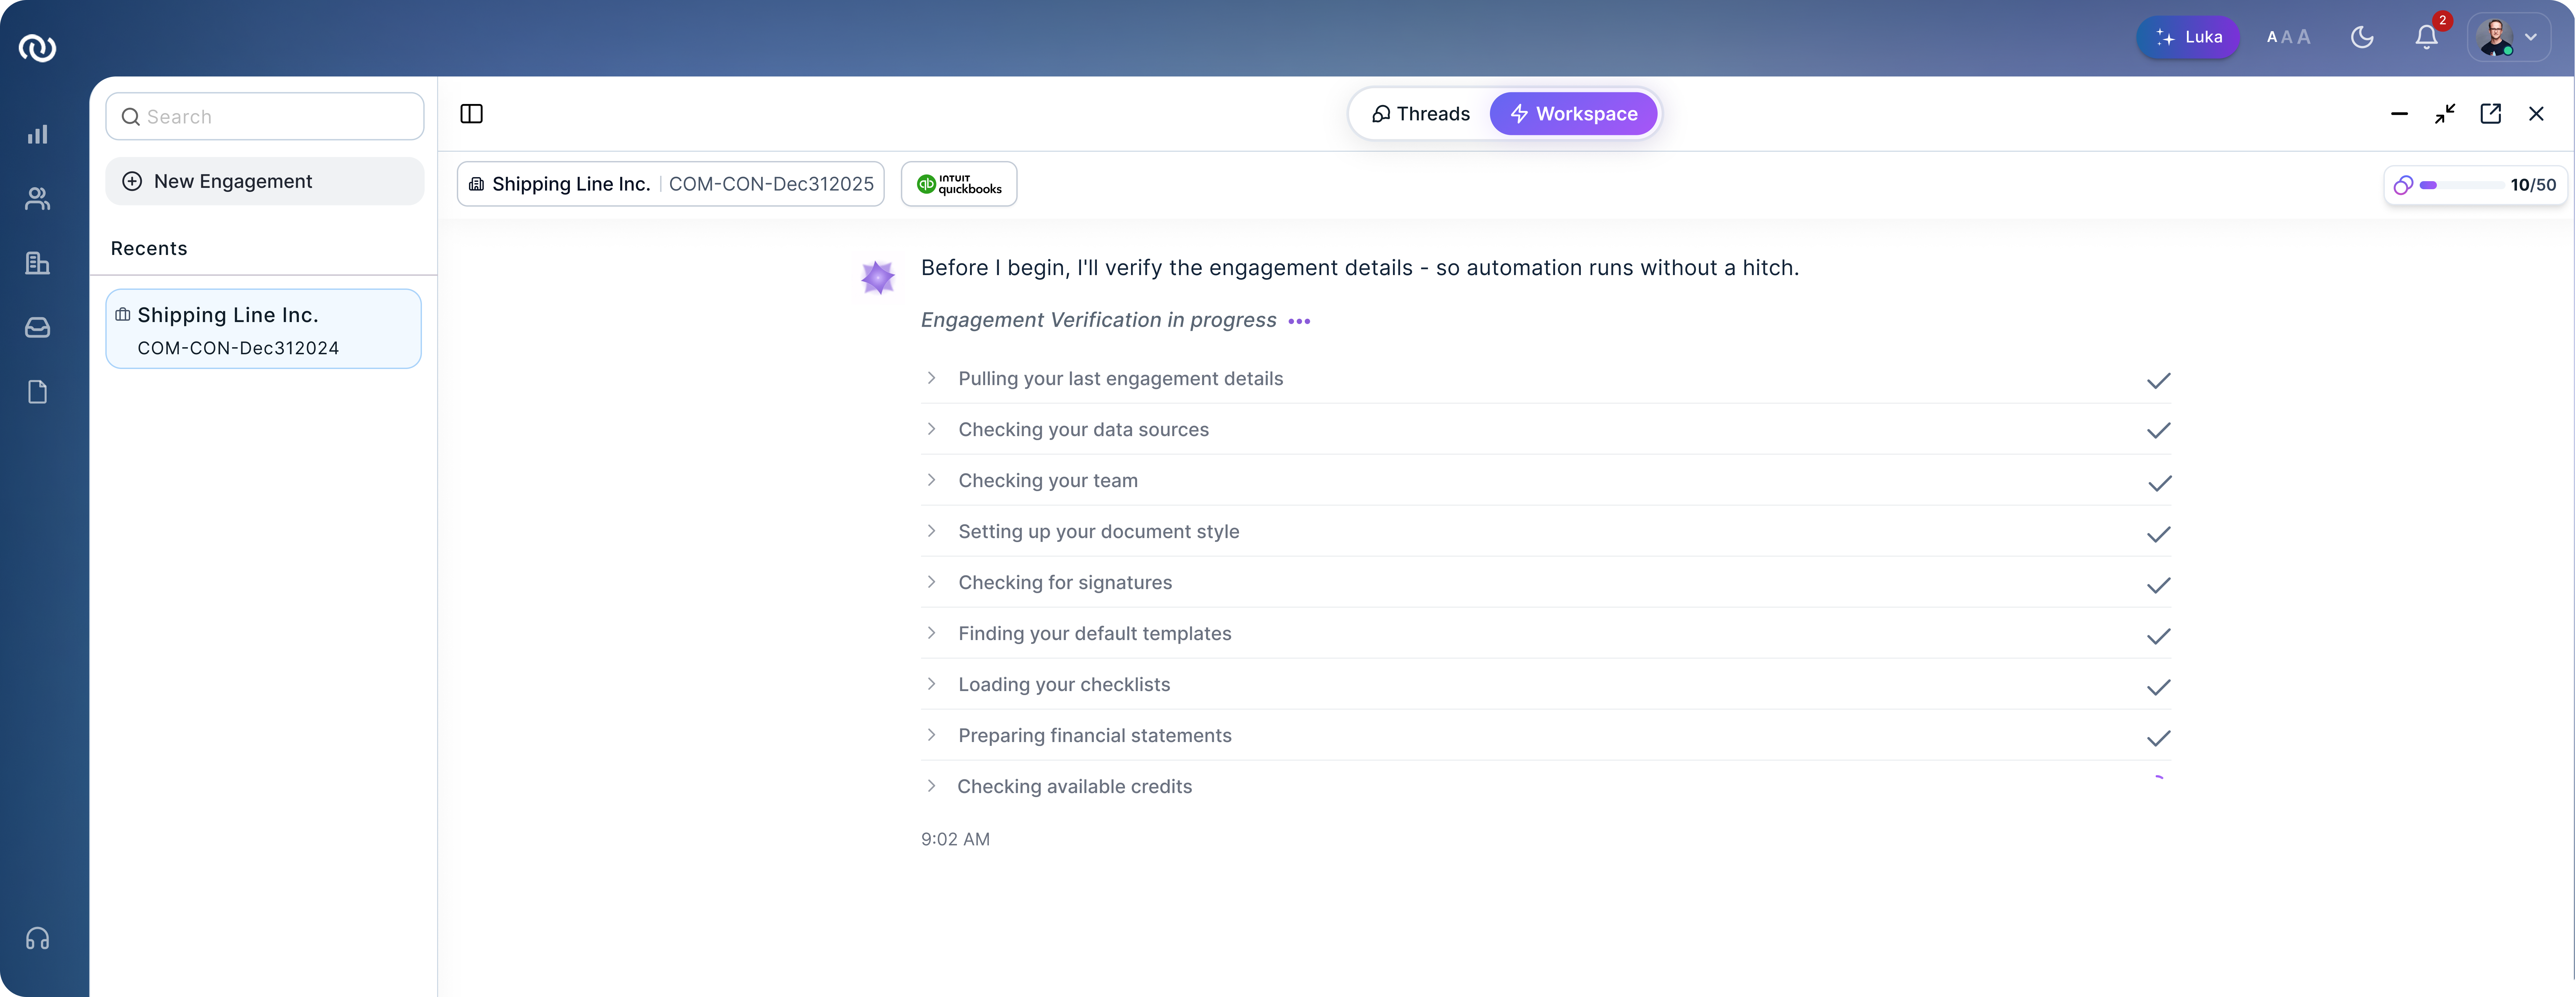2576x997 pixels.
Task: Open the panel in a new window icon
Action: coord(2491,114)
